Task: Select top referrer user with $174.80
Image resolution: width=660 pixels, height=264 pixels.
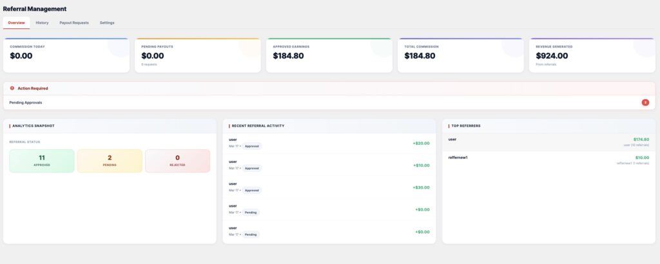Action: click(548, 142)
